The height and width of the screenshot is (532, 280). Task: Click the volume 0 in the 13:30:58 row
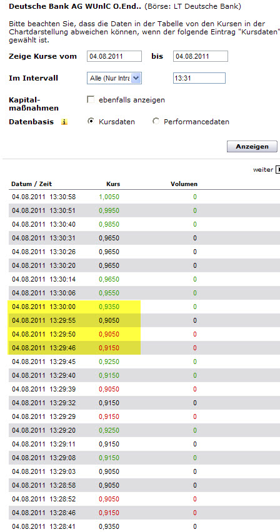point(195,197)
